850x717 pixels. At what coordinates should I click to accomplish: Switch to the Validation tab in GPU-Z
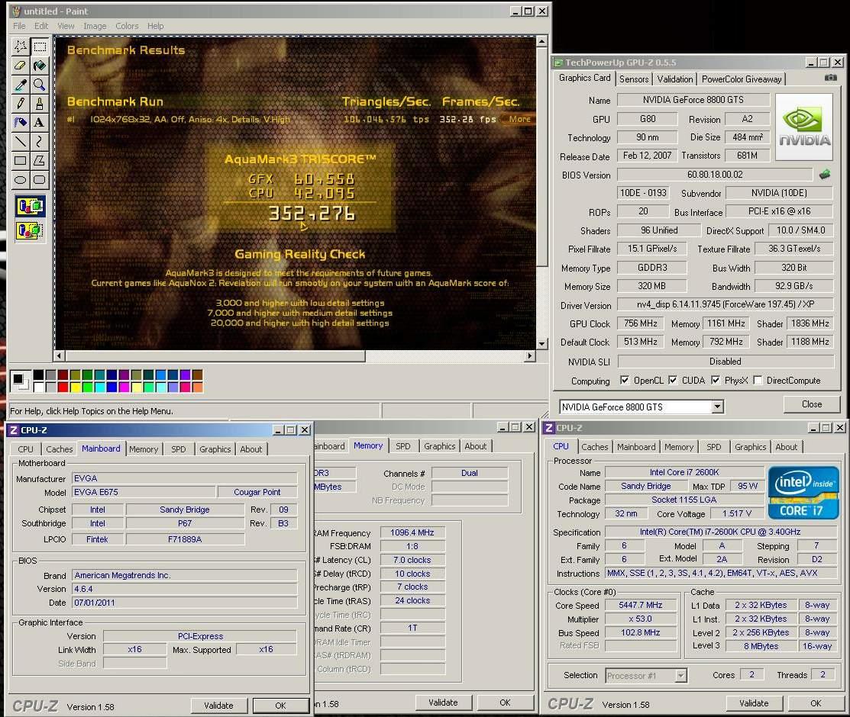click(675, 79)
